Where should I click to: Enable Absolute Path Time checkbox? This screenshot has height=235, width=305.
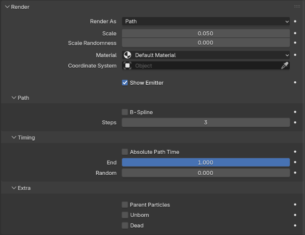125,152
